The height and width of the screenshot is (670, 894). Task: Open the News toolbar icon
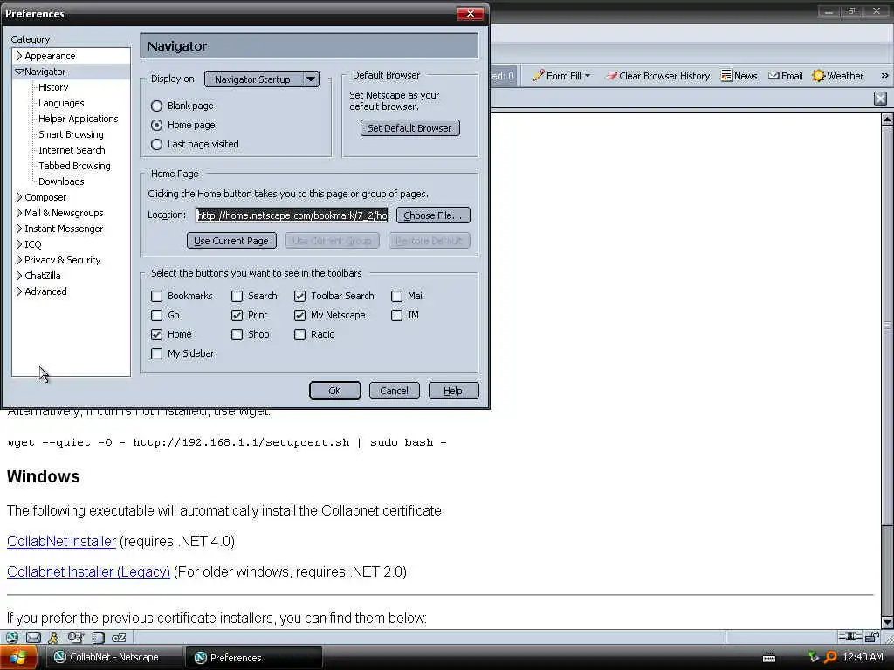(x=726, y=75)
